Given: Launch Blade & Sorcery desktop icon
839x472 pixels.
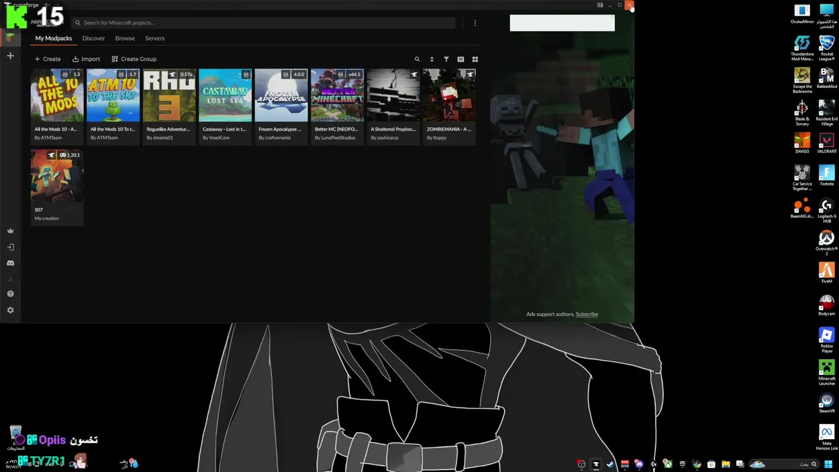Looking at the screenshot, I should tap(802, 113).
